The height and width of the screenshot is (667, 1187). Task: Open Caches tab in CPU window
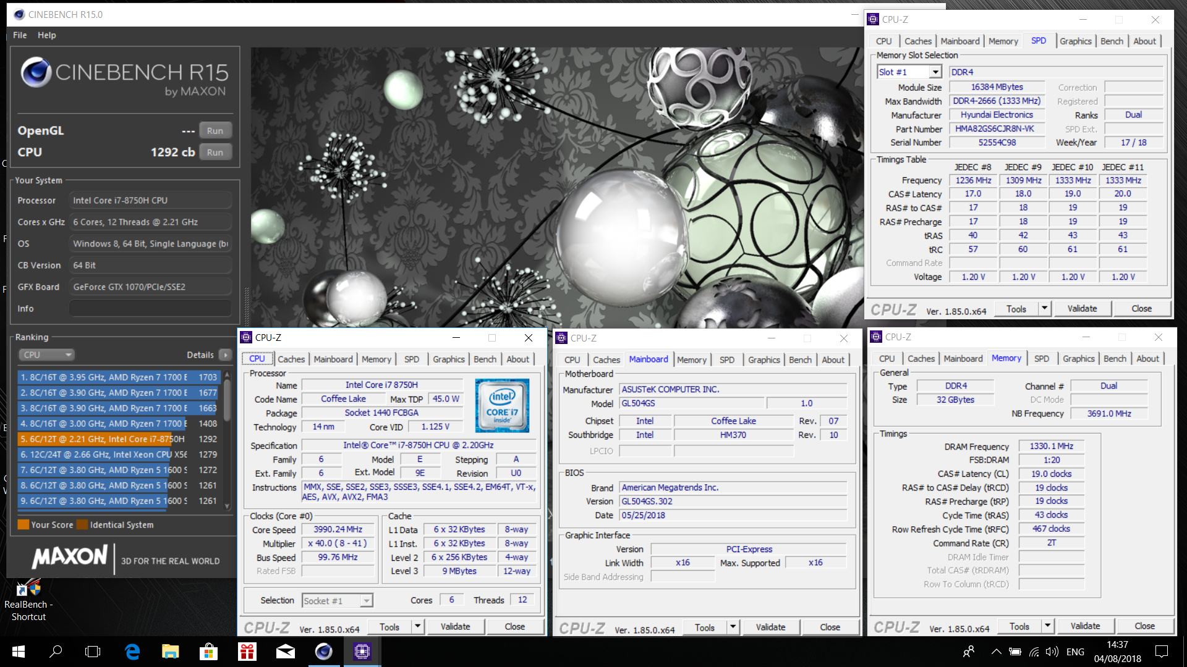[x=291, y=359]
